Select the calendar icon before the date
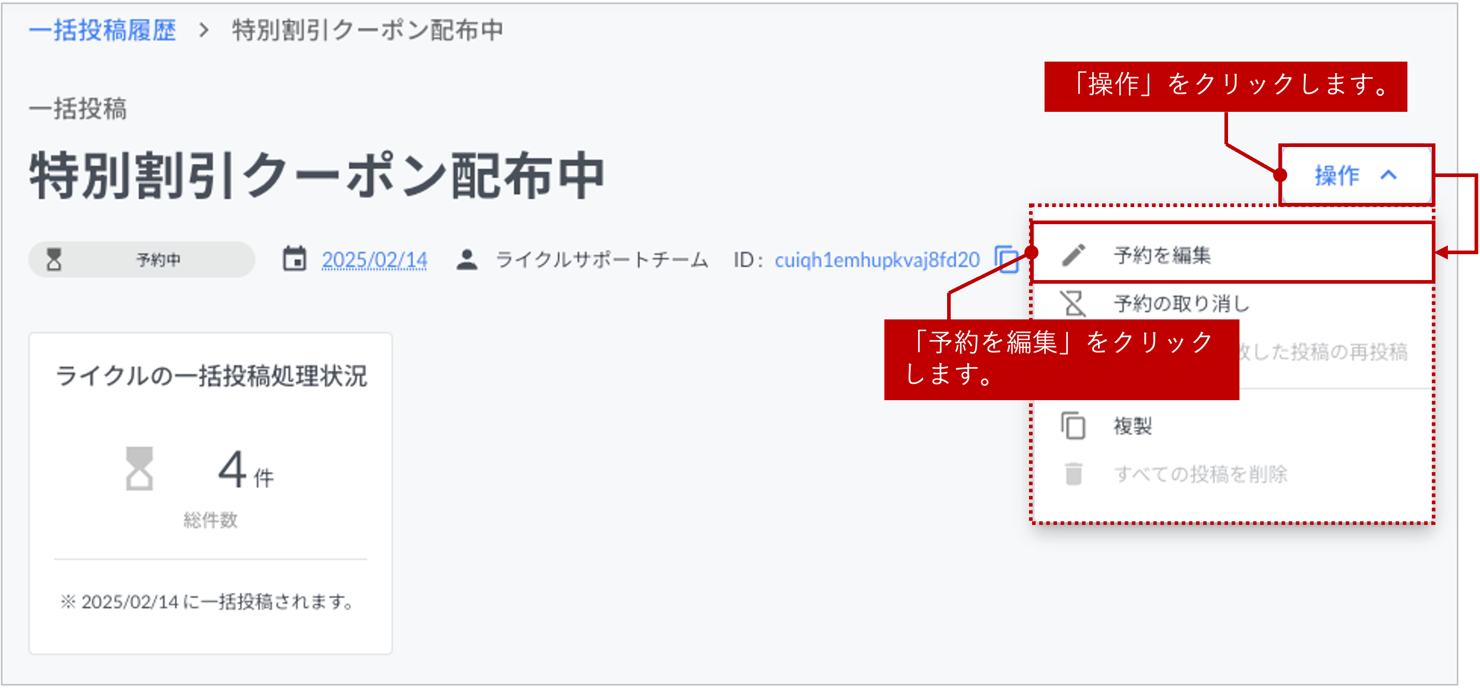The width and height of the screenshot is (1480, 688). click(293, 259)
